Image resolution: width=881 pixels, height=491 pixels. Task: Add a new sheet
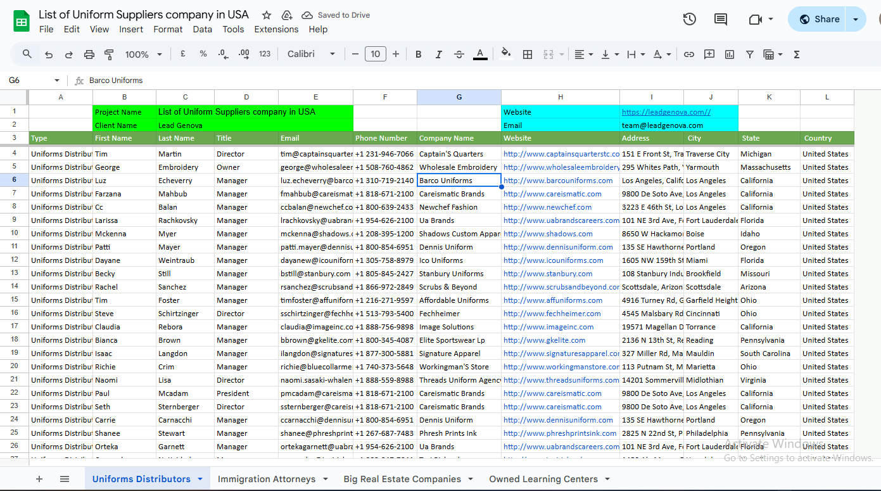39,479
